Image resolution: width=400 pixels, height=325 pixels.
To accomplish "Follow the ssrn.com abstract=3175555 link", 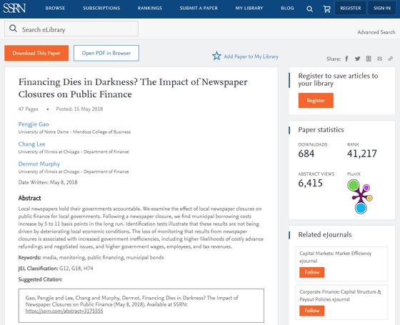I will [x=64, y=311].
